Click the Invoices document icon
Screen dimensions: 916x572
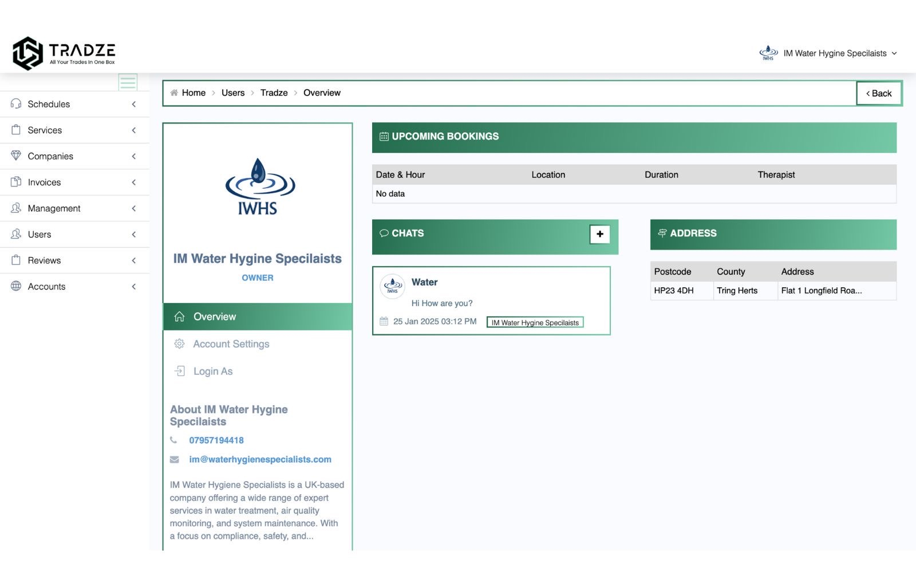[x=16, y=182]
